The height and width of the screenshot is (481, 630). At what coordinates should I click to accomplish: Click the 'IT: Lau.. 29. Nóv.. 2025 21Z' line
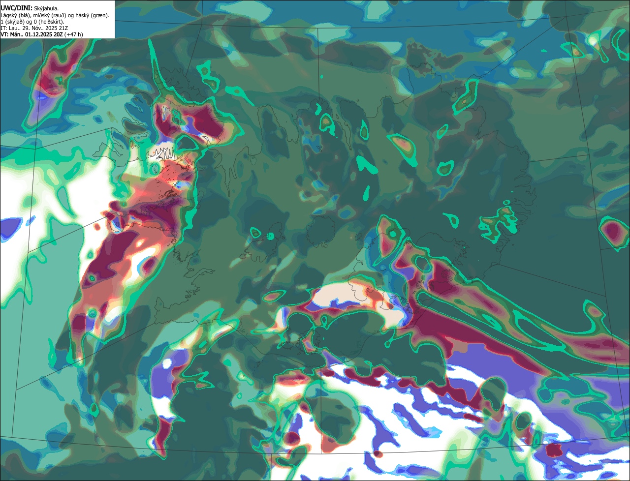click(x=34, y=28)
